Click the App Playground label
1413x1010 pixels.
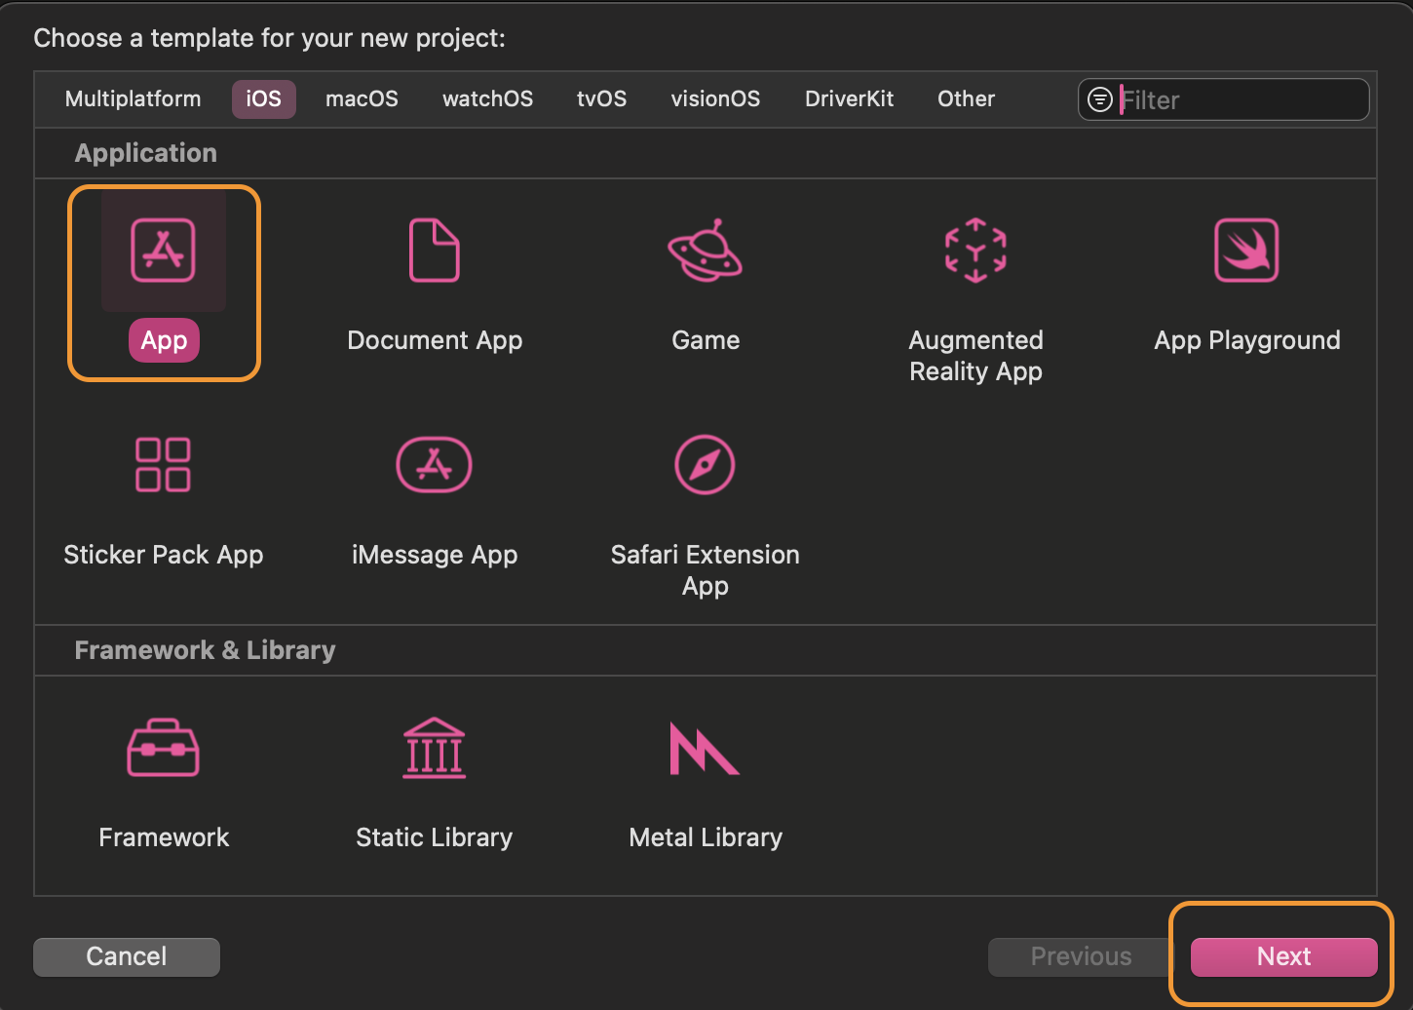[x=1247, y=340]
